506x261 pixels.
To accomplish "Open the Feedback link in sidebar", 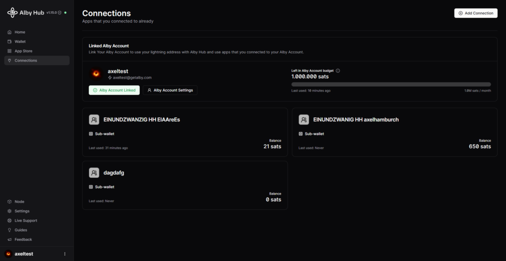I will coord(23,239).
